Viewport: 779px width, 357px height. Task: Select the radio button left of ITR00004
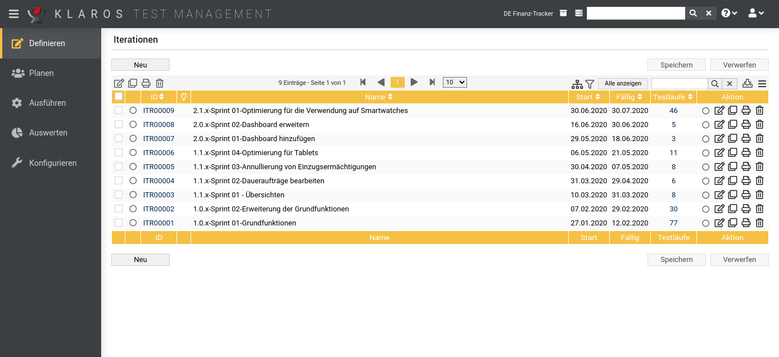click(133, 180)
